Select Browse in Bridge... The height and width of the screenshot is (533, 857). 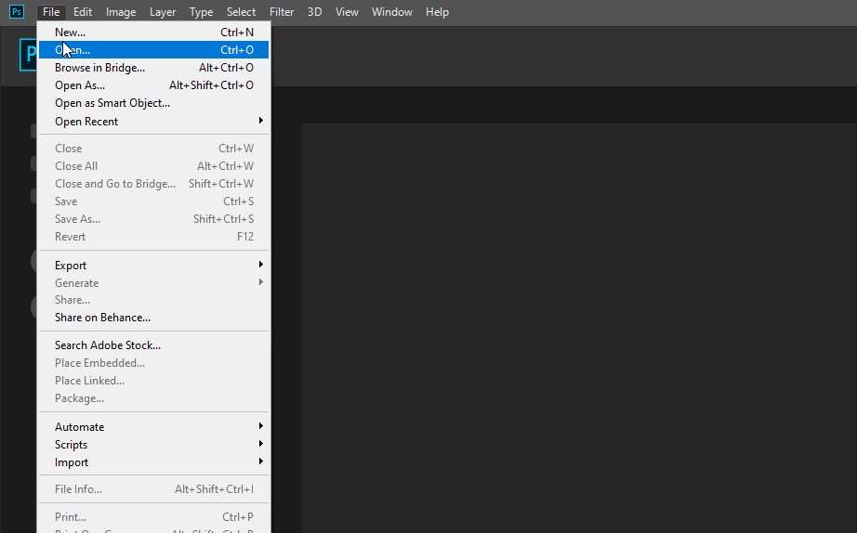(153, 68)
